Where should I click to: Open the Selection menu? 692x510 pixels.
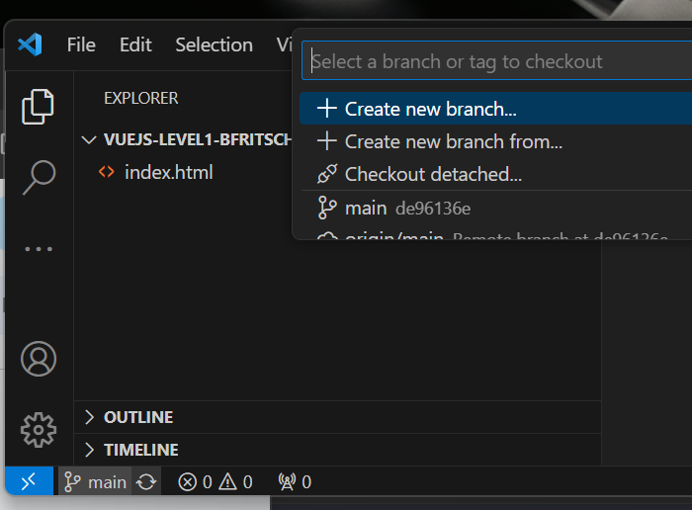pyautogui.click(x=214, y=44)
